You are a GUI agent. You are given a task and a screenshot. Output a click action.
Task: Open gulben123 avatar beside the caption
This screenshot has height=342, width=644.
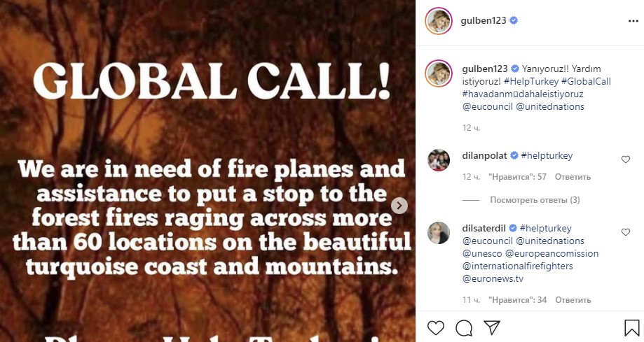(x=439, y=72)
